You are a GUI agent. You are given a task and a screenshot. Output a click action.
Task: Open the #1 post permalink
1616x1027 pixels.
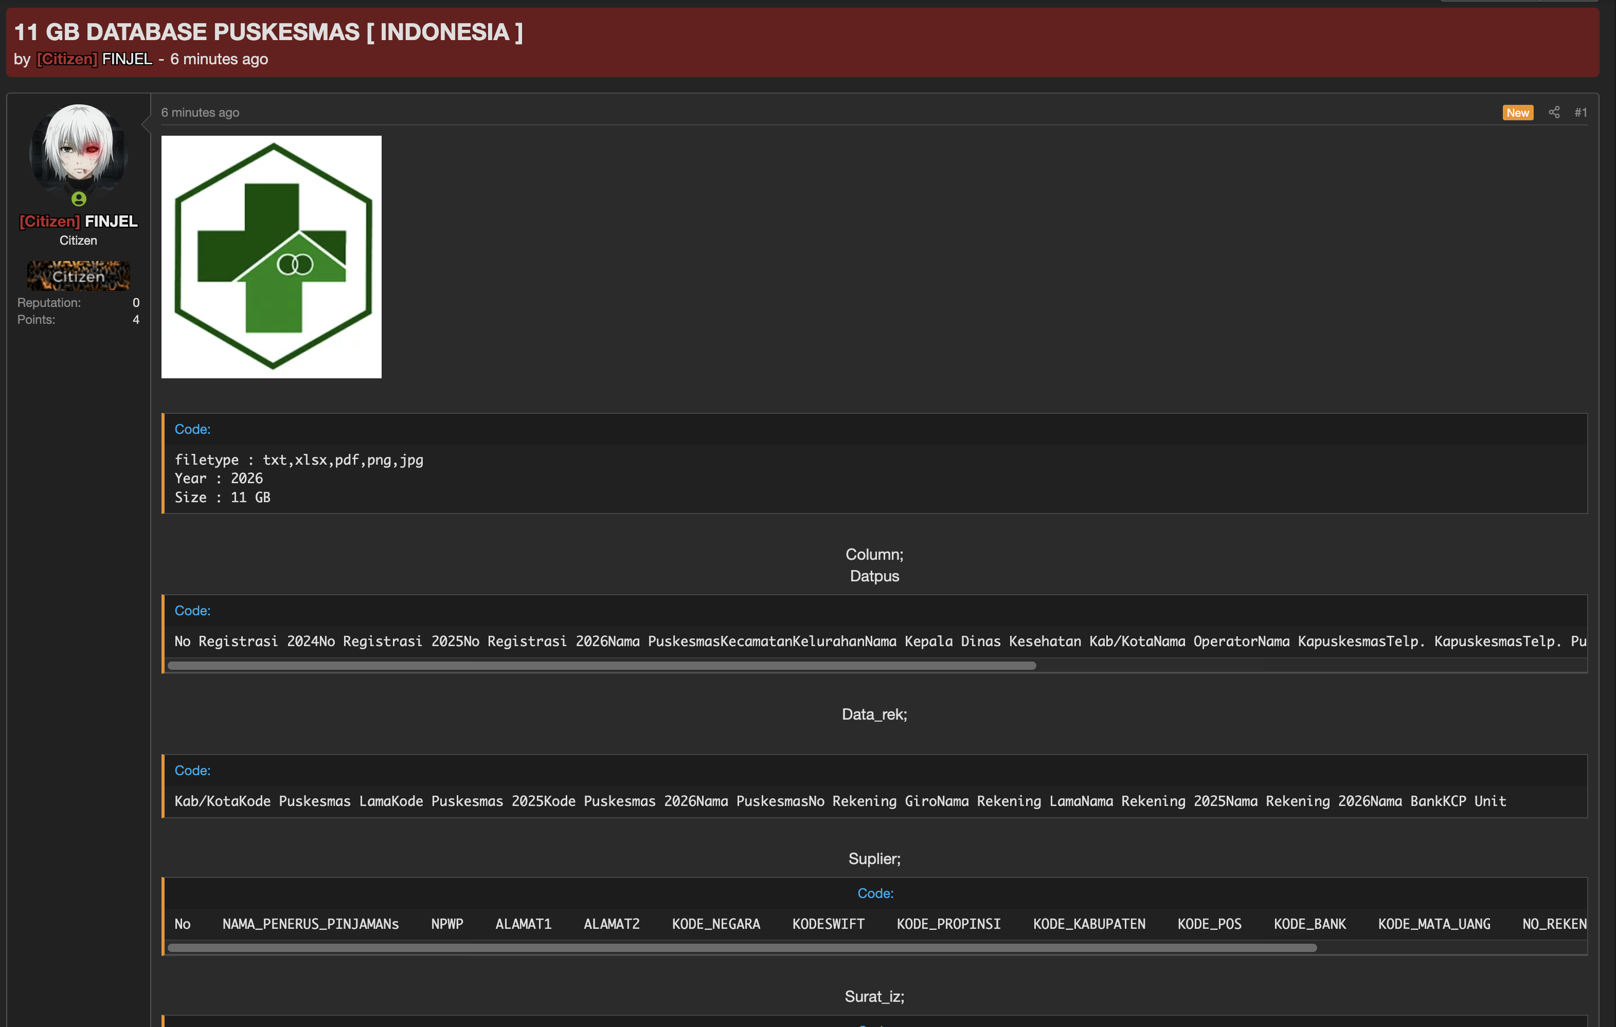click(x=1581, y=112)
